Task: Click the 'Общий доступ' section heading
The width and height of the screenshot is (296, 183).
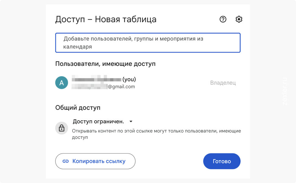Action: pos(78,108)
